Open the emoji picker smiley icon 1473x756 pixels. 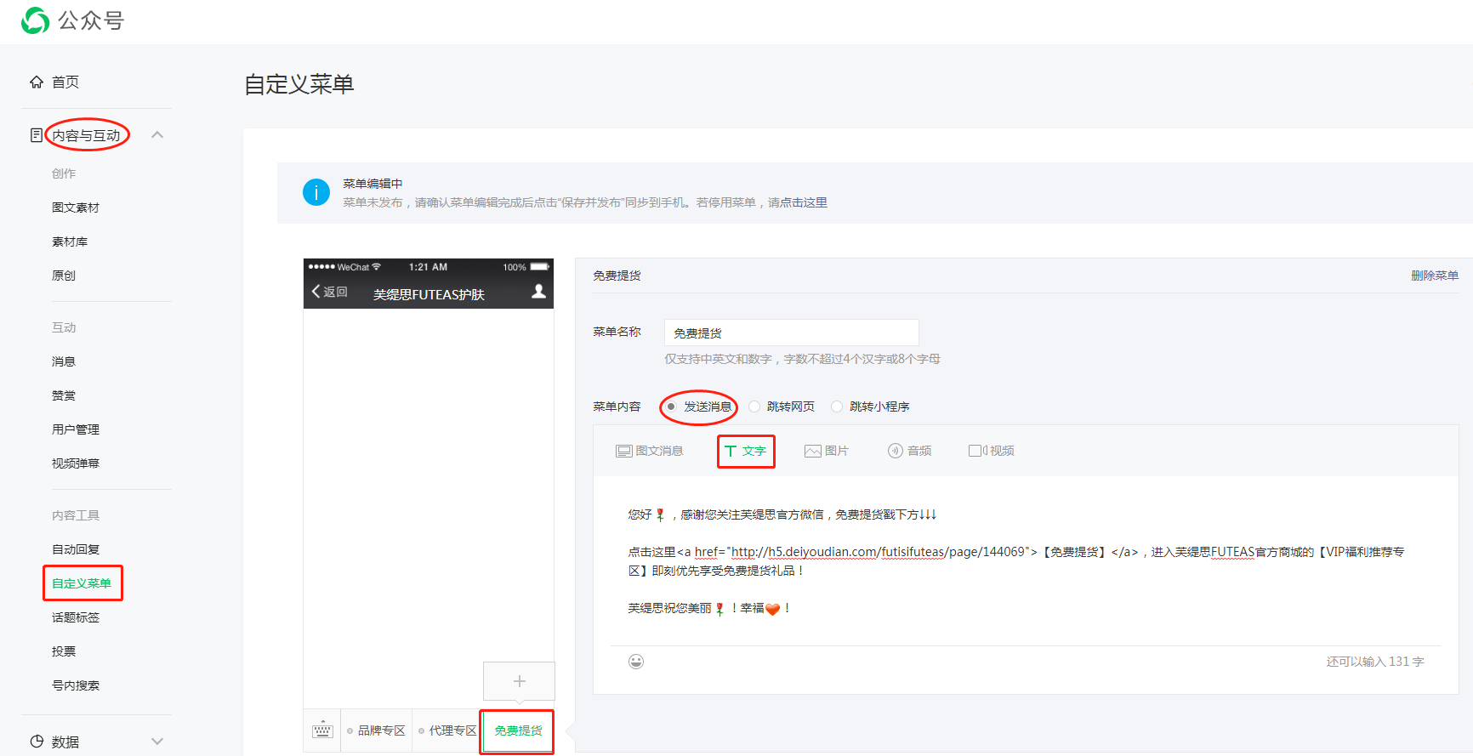[x=636, y=662]
